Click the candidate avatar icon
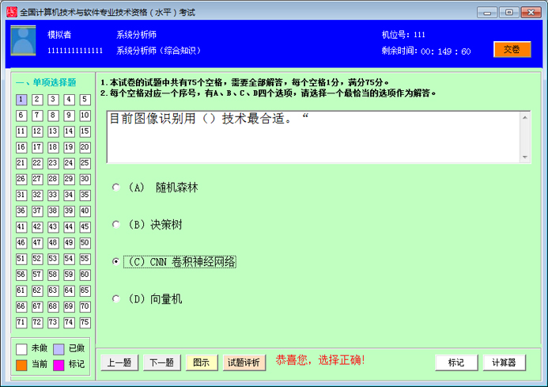The image size is (548, 387). [23, 41]
